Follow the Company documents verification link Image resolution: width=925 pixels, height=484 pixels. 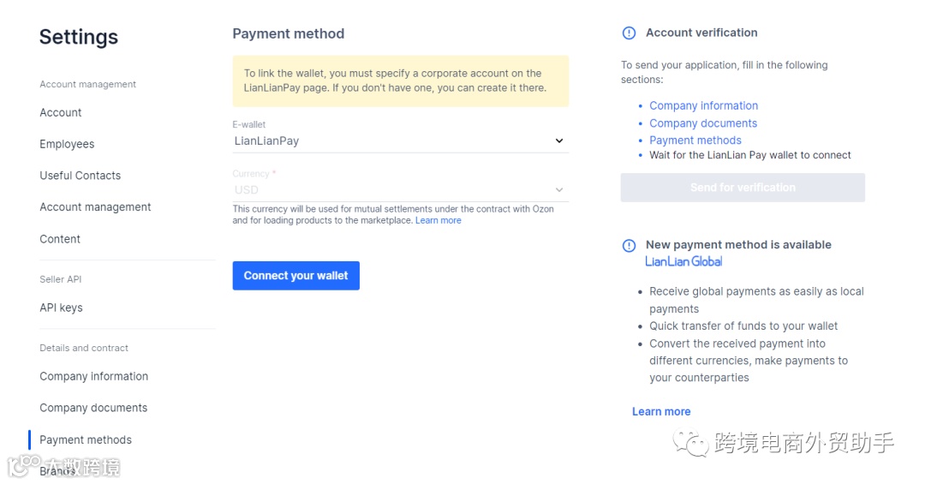tap(702, 123)
